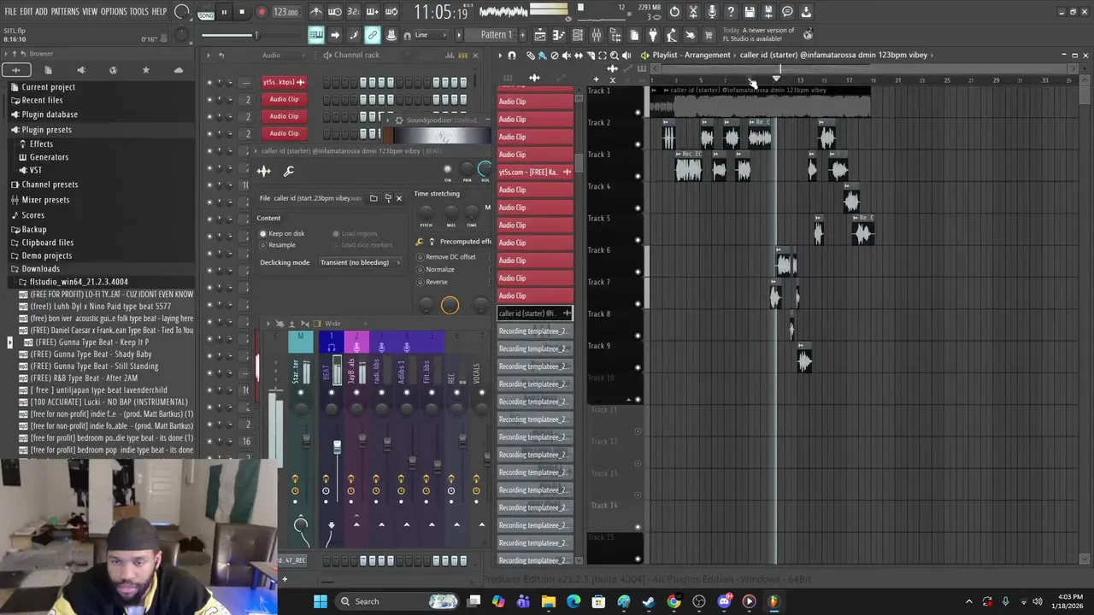1094x615 pixels.
Task: Click Track 1 audio clip in playlist
Action: tap(761, 102)
